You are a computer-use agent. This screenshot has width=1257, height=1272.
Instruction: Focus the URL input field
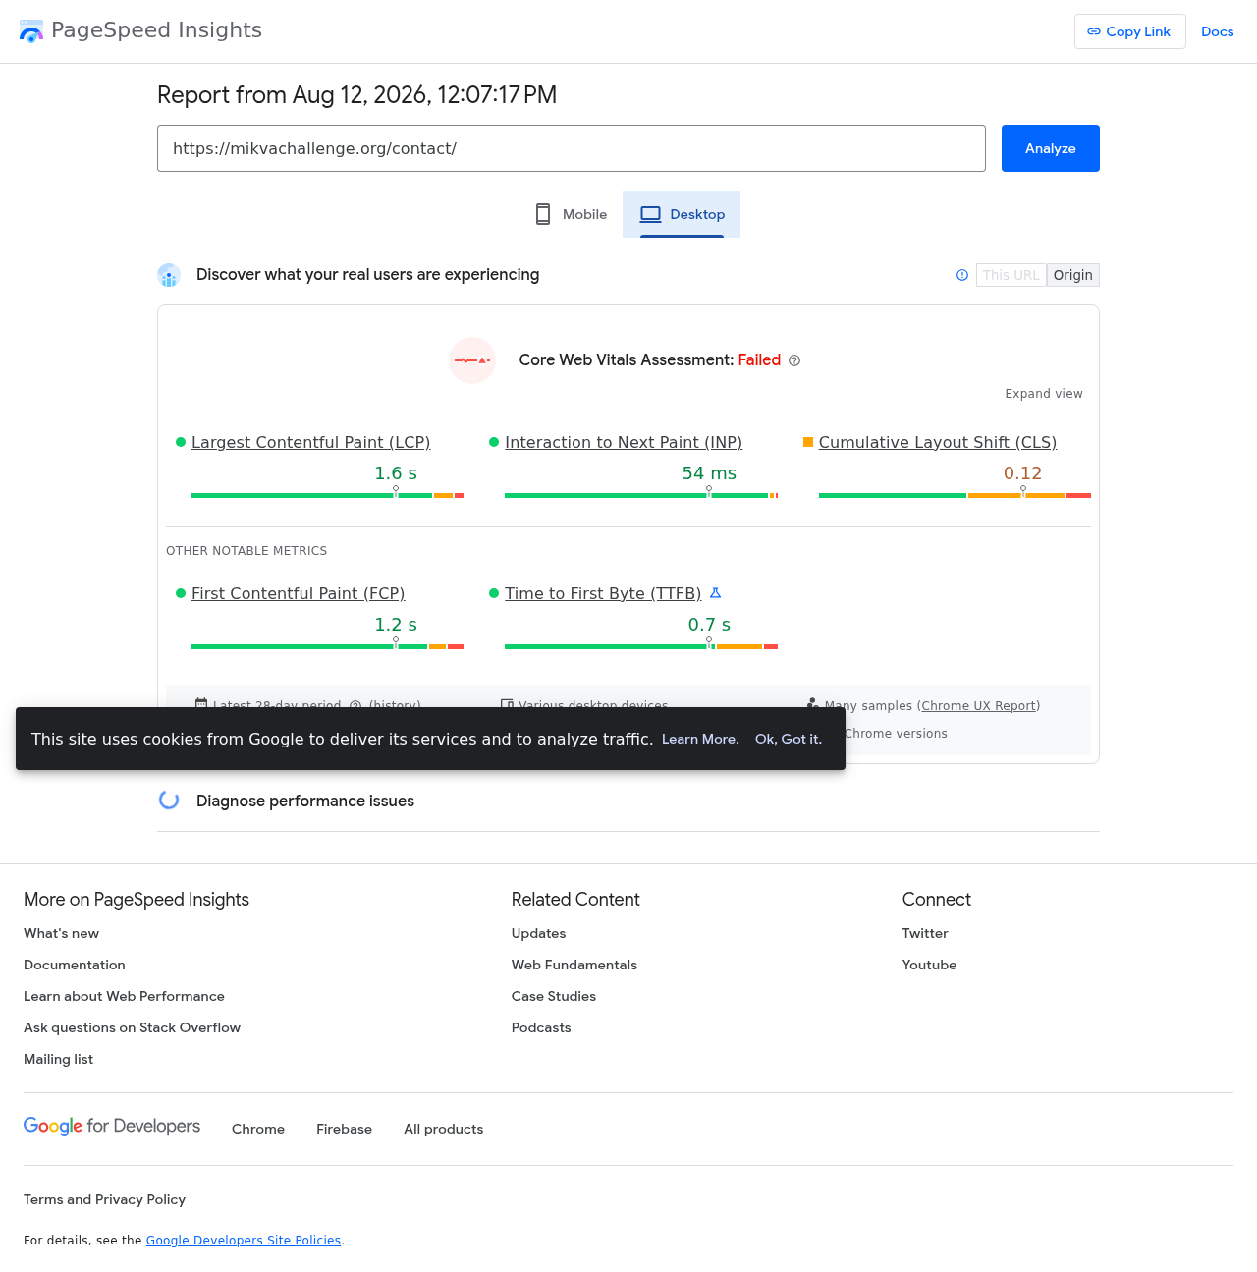pos(572,148)
